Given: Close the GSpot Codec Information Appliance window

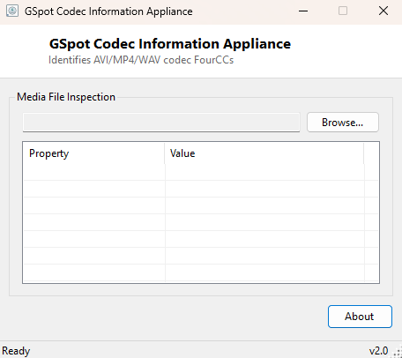Looking at the screenshot, I should pyautogui.click(x=383, y=11).
